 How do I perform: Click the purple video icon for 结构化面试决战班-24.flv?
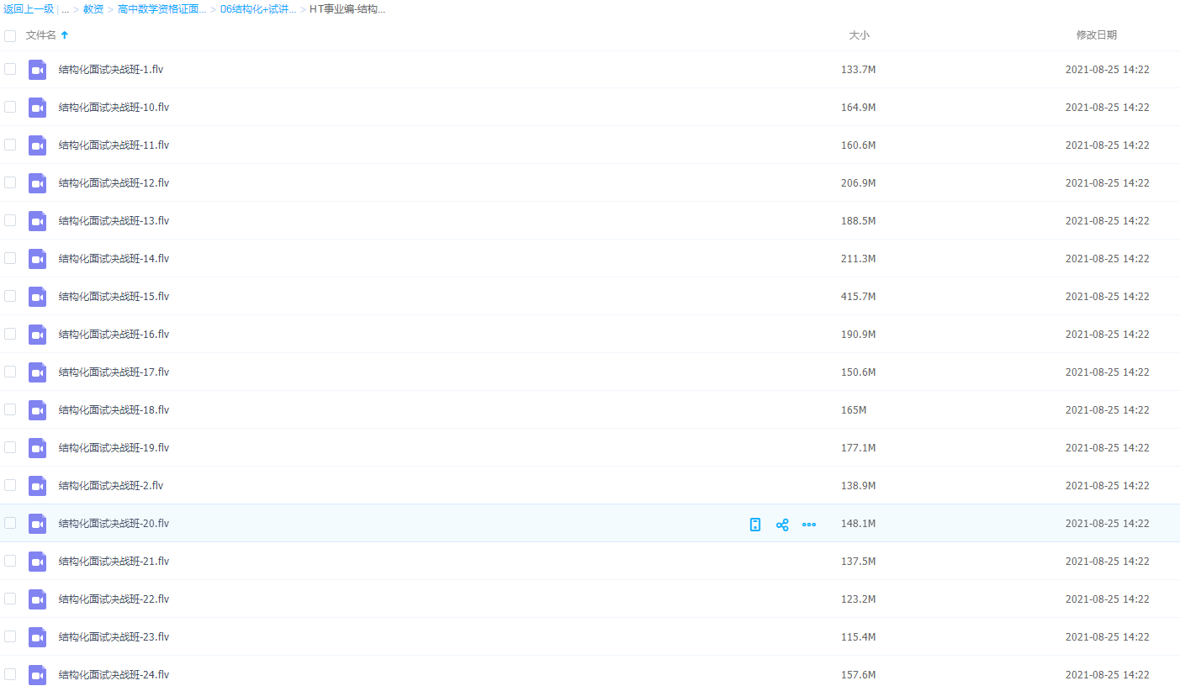click(x=37, y=675)
